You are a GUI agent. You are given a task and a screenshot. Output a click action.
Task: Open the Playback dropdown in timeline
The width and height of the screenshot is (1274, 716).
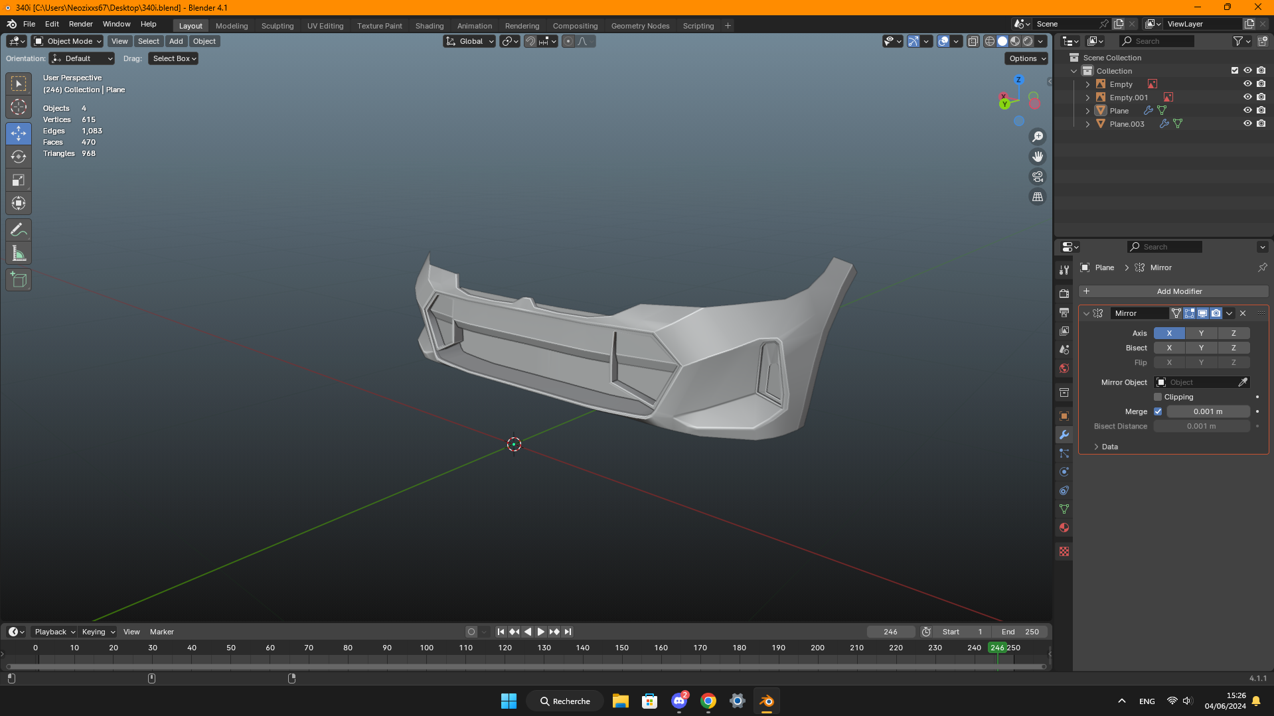pos(54,632)
